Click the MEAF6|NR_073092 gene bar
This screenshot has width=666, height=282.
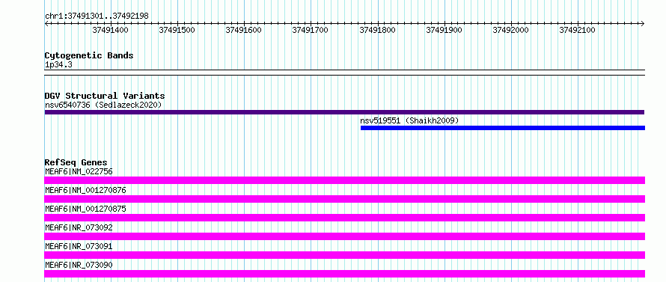coord(344,236)
